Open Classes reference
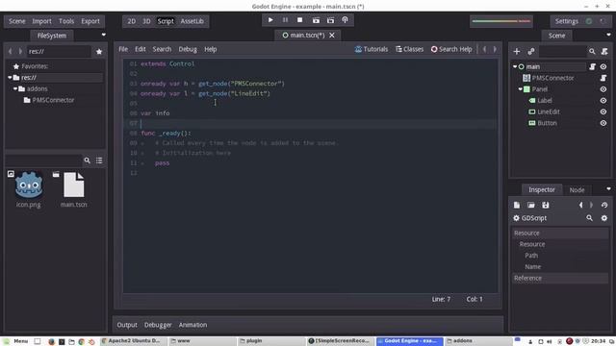616x346 pixels. point(410,49)
